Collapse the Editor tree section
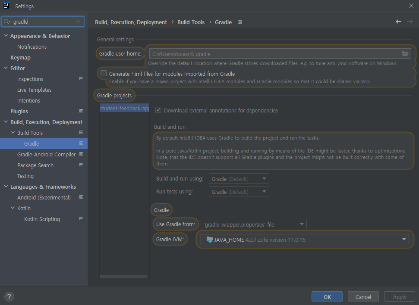This screenshot has width=419, height=305. (6, 68)
